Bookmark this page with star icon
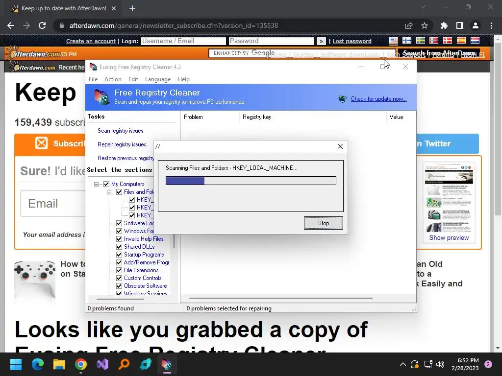Screen dimensions: 502x376 [425, 25]
